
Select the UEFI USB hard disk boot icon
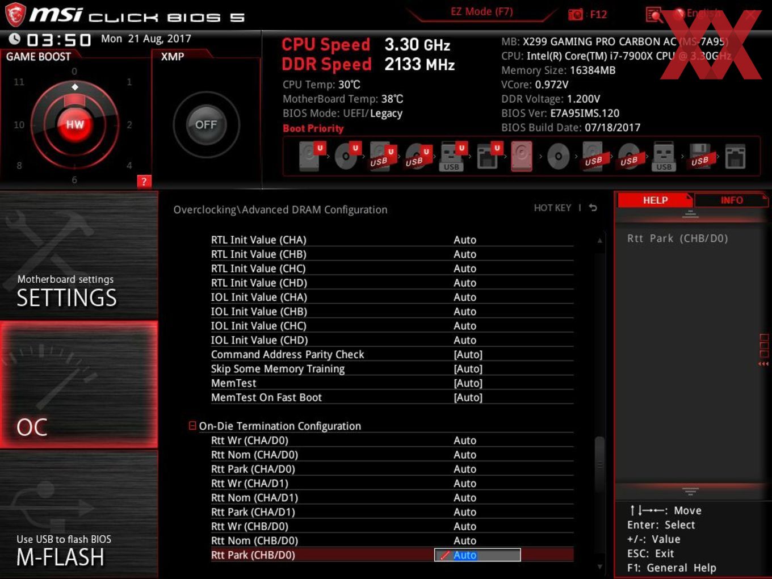coord(381,156)
